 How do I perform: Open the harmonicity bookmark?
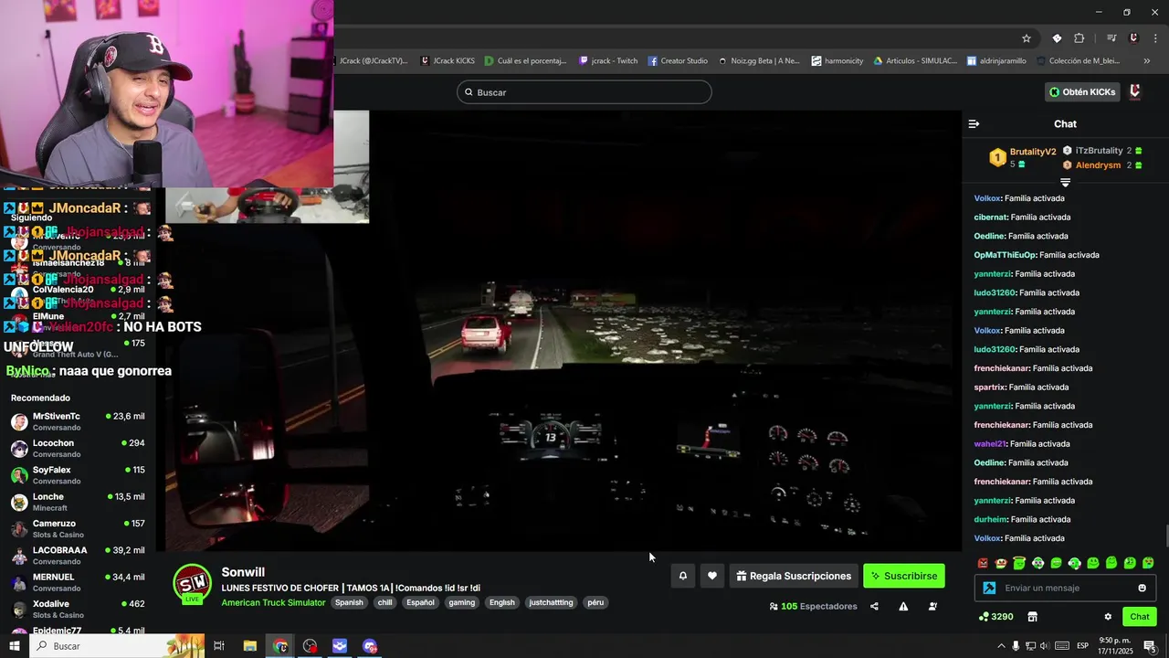[x=837, y=61]
